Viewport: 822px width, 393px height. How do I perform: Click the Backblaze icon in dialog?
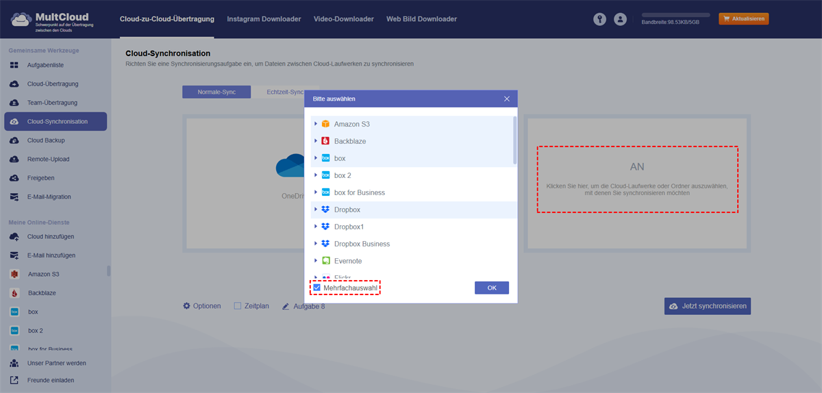325,141
